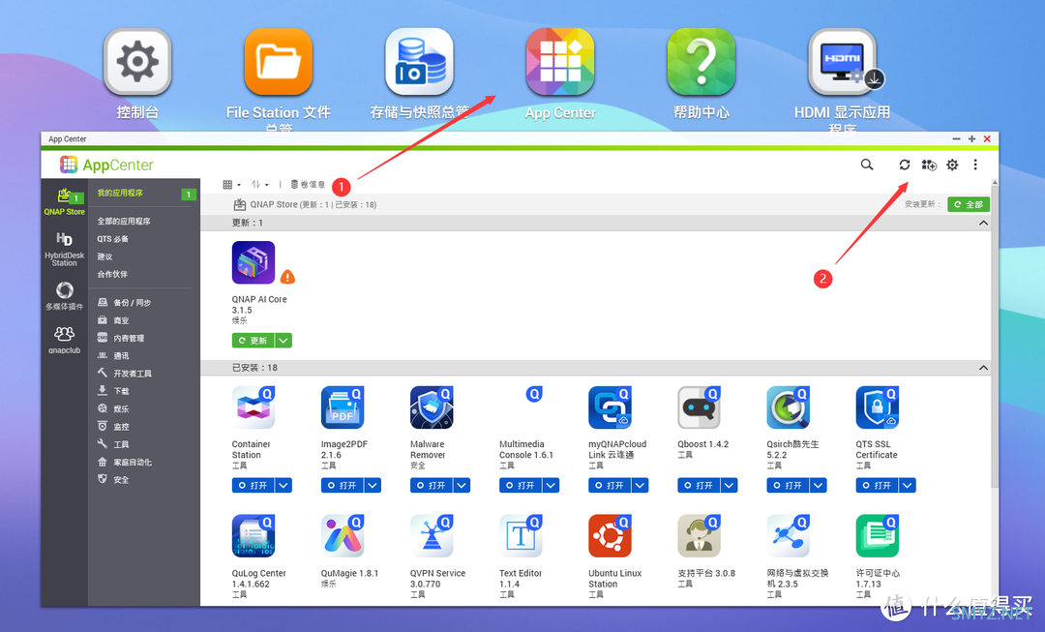The image size is (1045, 632).
Task: Click the Malware Remover app icon
Action: [x=432, y=407]
